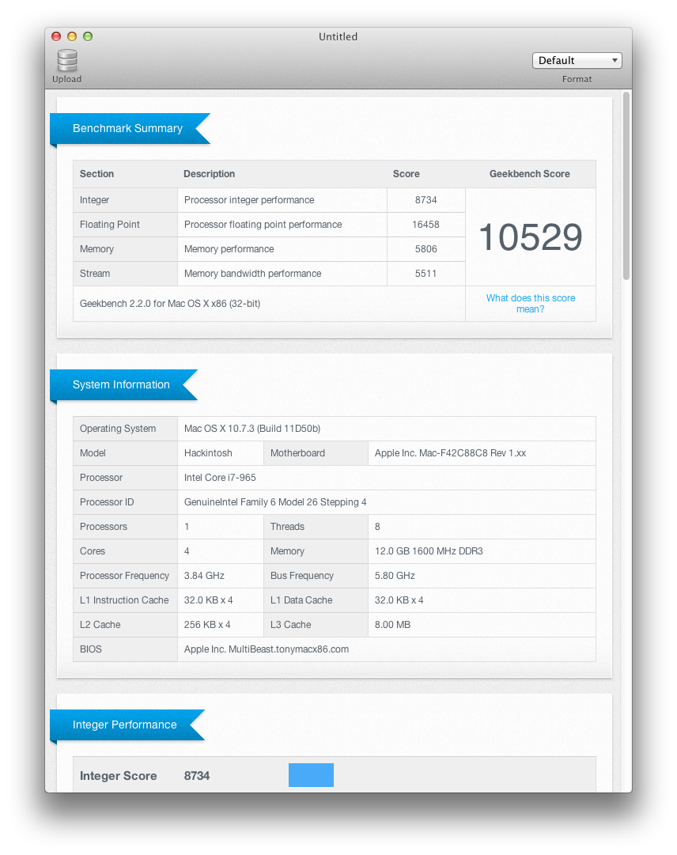Viewport: 677px width, 855px height.
Task: Click 'Apple Inc. Mac-F42C88C8 Rev 1.xx' value
Action: (450, 453)
